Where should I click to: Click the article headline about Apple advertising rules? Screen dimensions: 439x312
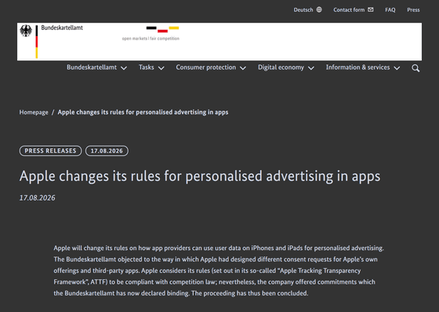[x=200, y=176]
